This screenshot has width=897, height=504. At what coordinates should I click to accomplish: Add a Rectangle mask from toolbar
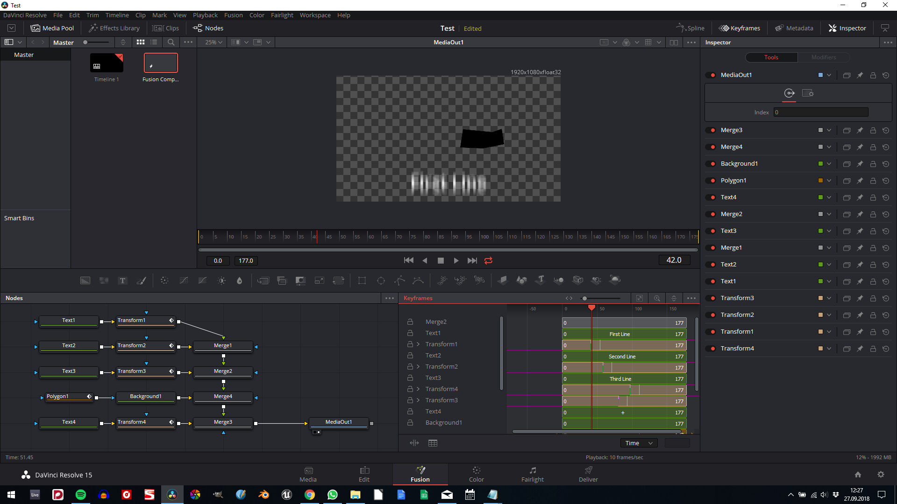pyautogui.click(x=362, y=280)
